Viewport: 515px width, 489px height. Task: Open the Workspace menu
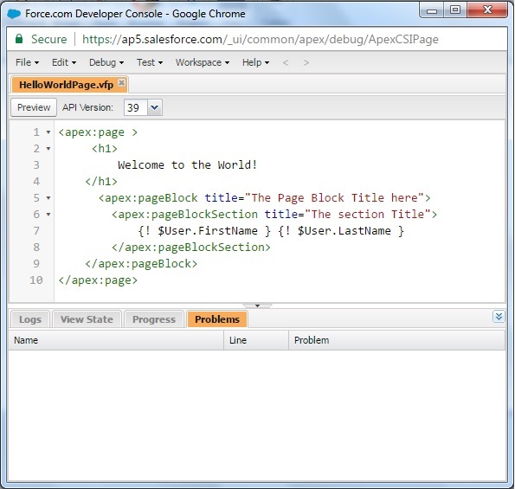[203, 62]
